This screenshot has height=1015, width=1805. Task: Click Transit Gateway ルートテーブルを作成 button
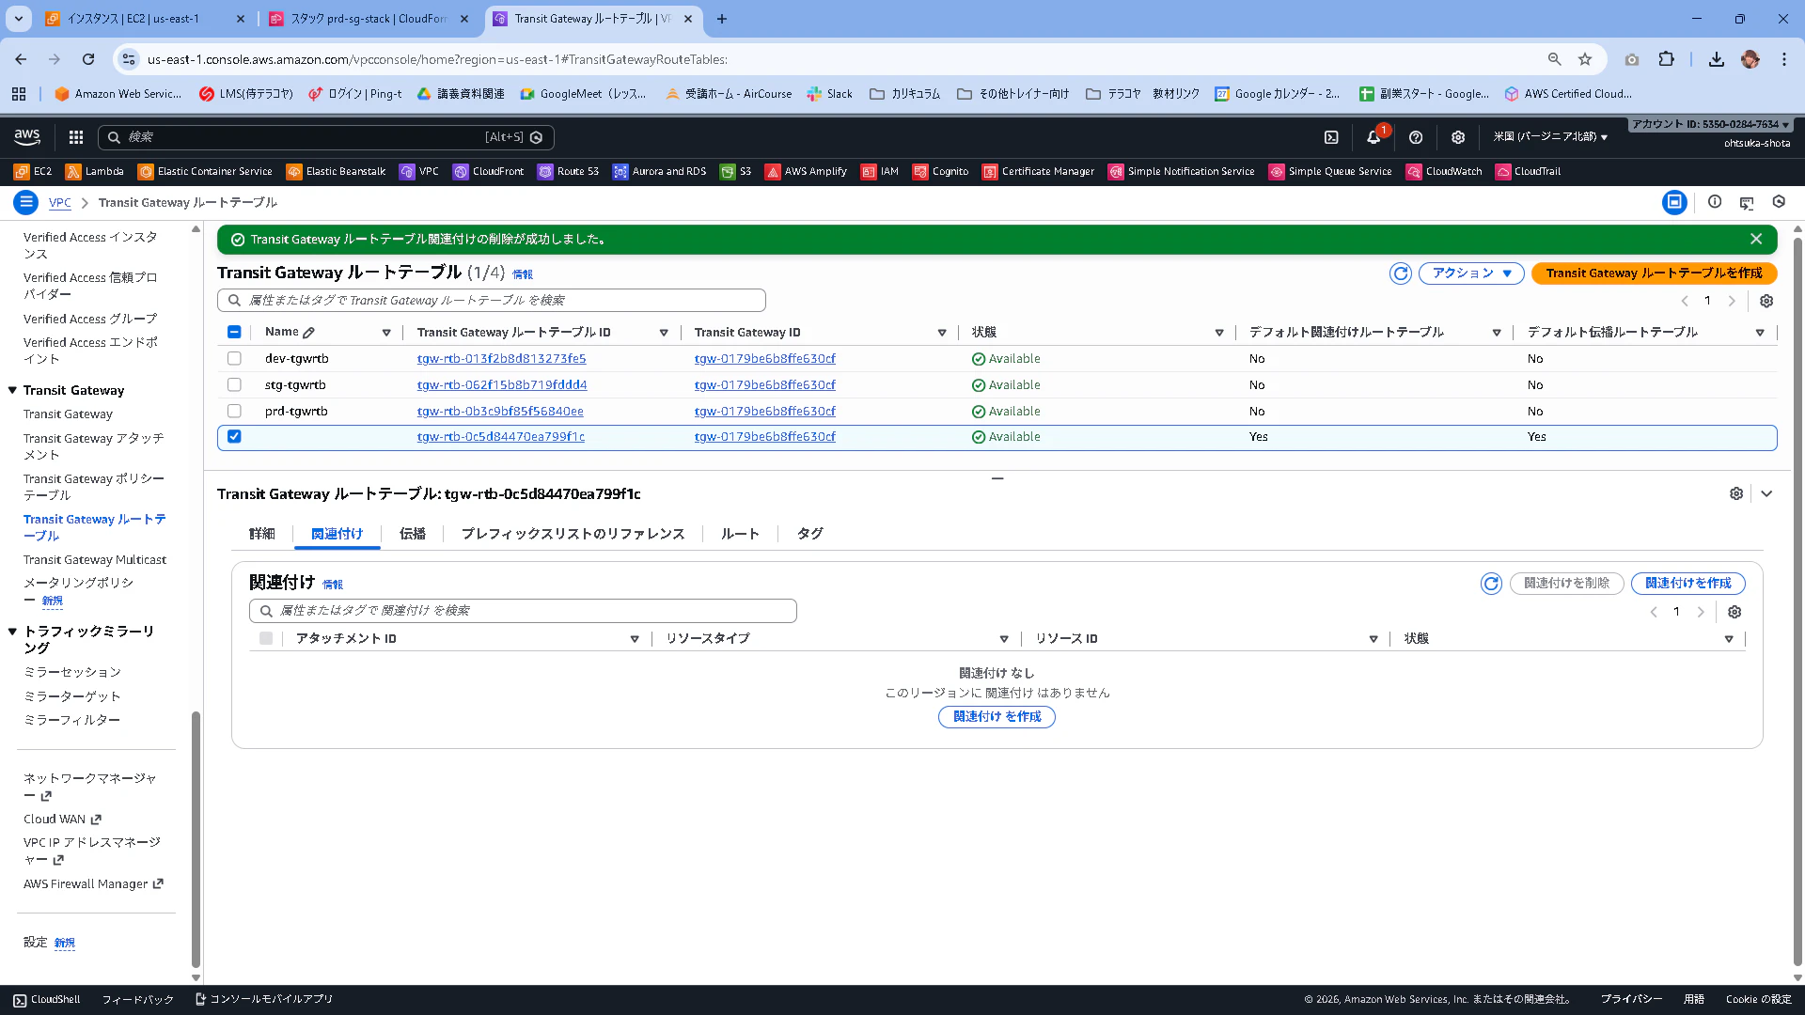[1655, 273]
